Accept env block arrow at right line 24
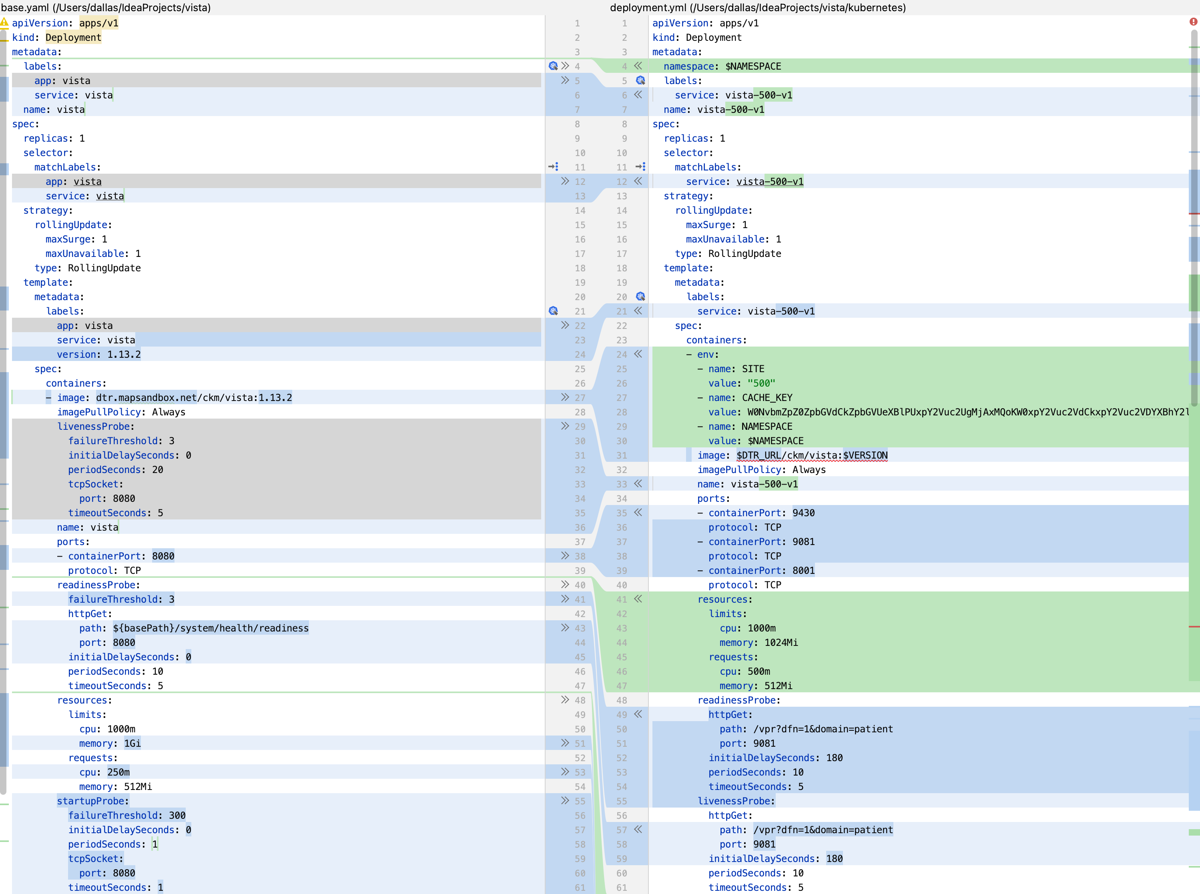 pos(638,354)
